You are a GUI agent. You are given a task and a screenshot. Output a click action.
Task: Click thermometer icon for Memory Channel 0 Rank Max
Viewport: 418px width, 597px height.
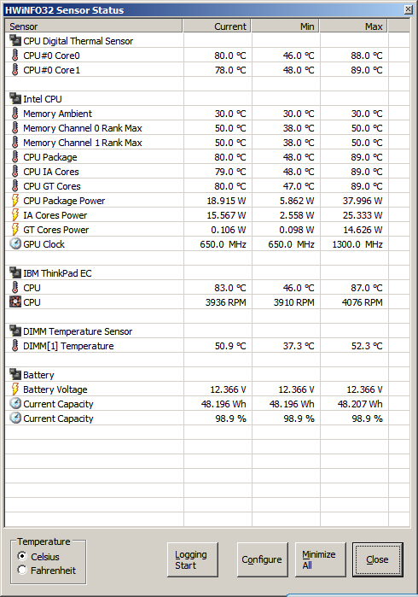click(x=15, y=127)
